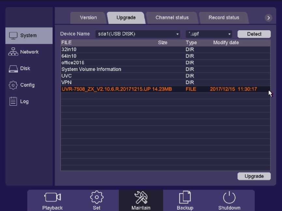Click the Upgrade button below file list
The image size is (282, 211).
click(x=254, y=176)
